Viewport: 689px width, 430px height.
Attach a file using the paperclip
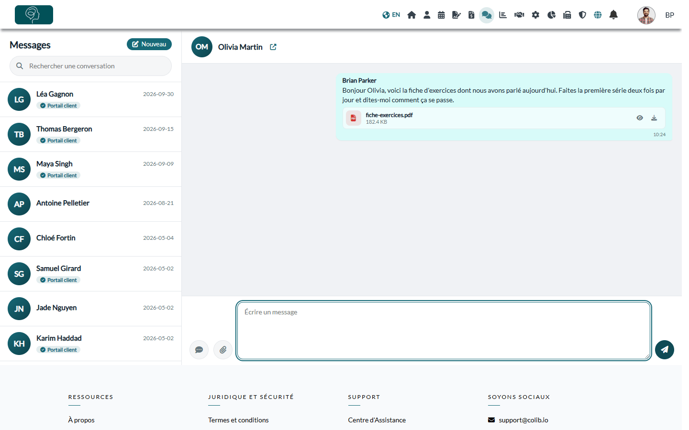(x=223, y=350)
